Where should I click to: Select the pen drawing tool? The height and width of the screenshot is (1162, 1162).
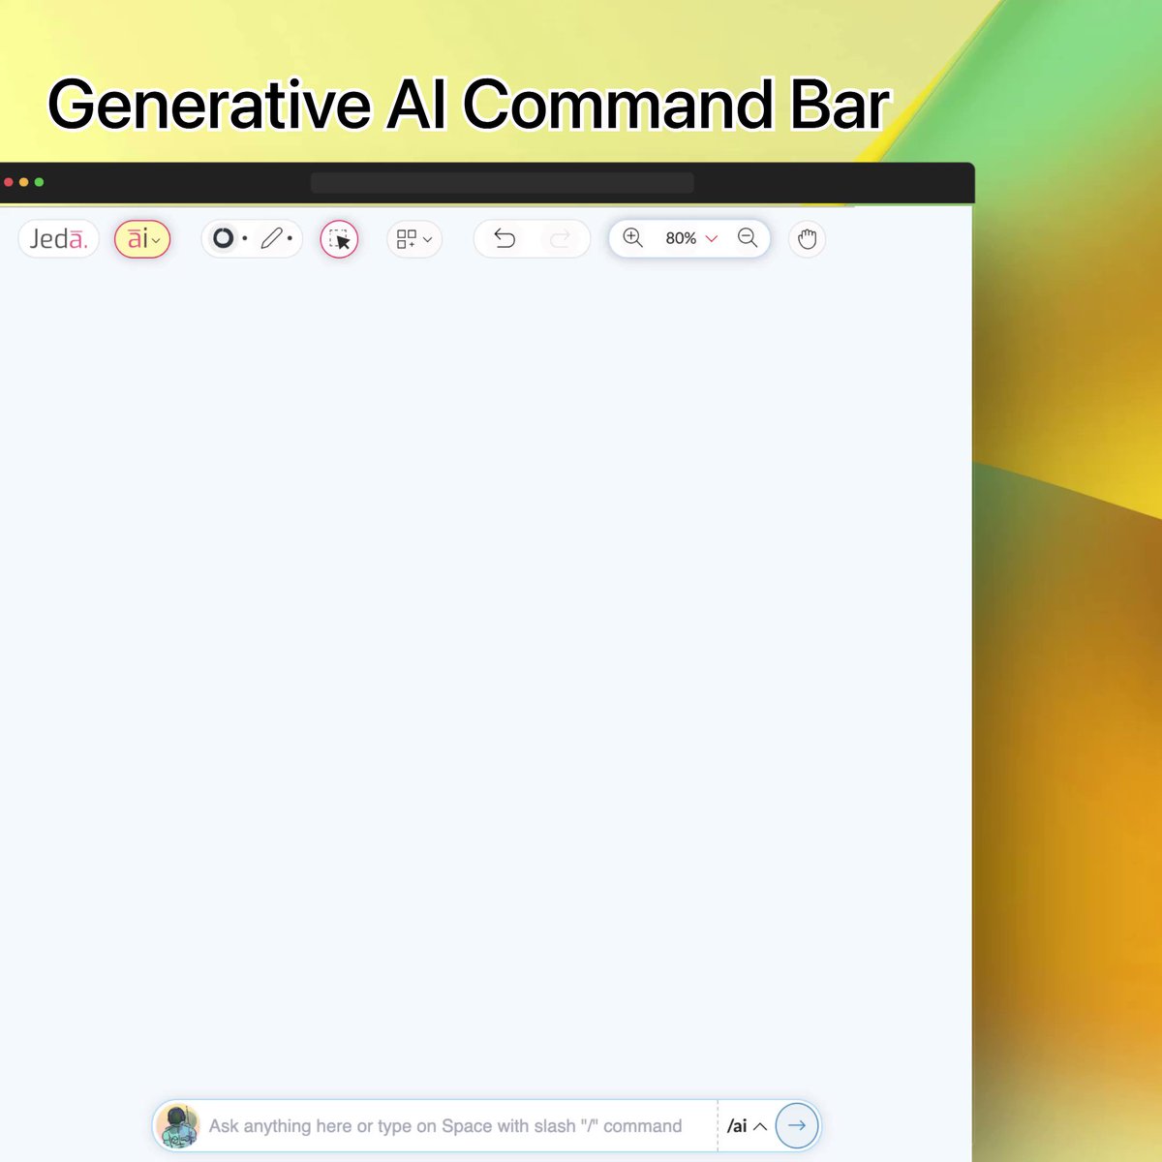(x=272, y=238)
